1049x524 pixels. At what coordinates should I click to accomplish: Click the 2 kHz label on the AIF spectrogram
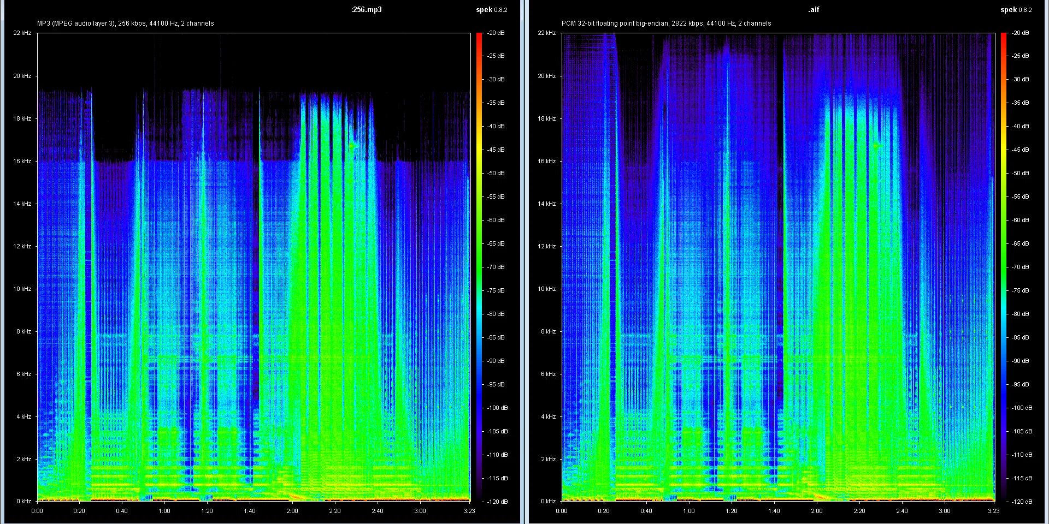click(x=548, y=459)
